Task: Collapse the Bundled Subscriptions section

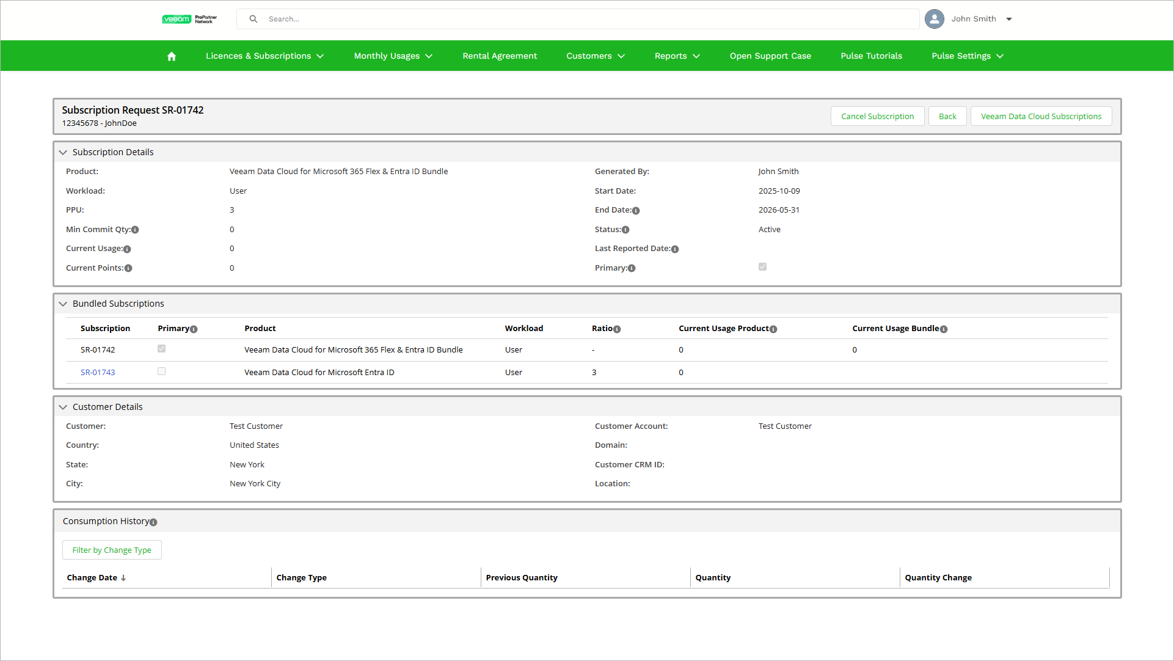Action: coord(63,304)
